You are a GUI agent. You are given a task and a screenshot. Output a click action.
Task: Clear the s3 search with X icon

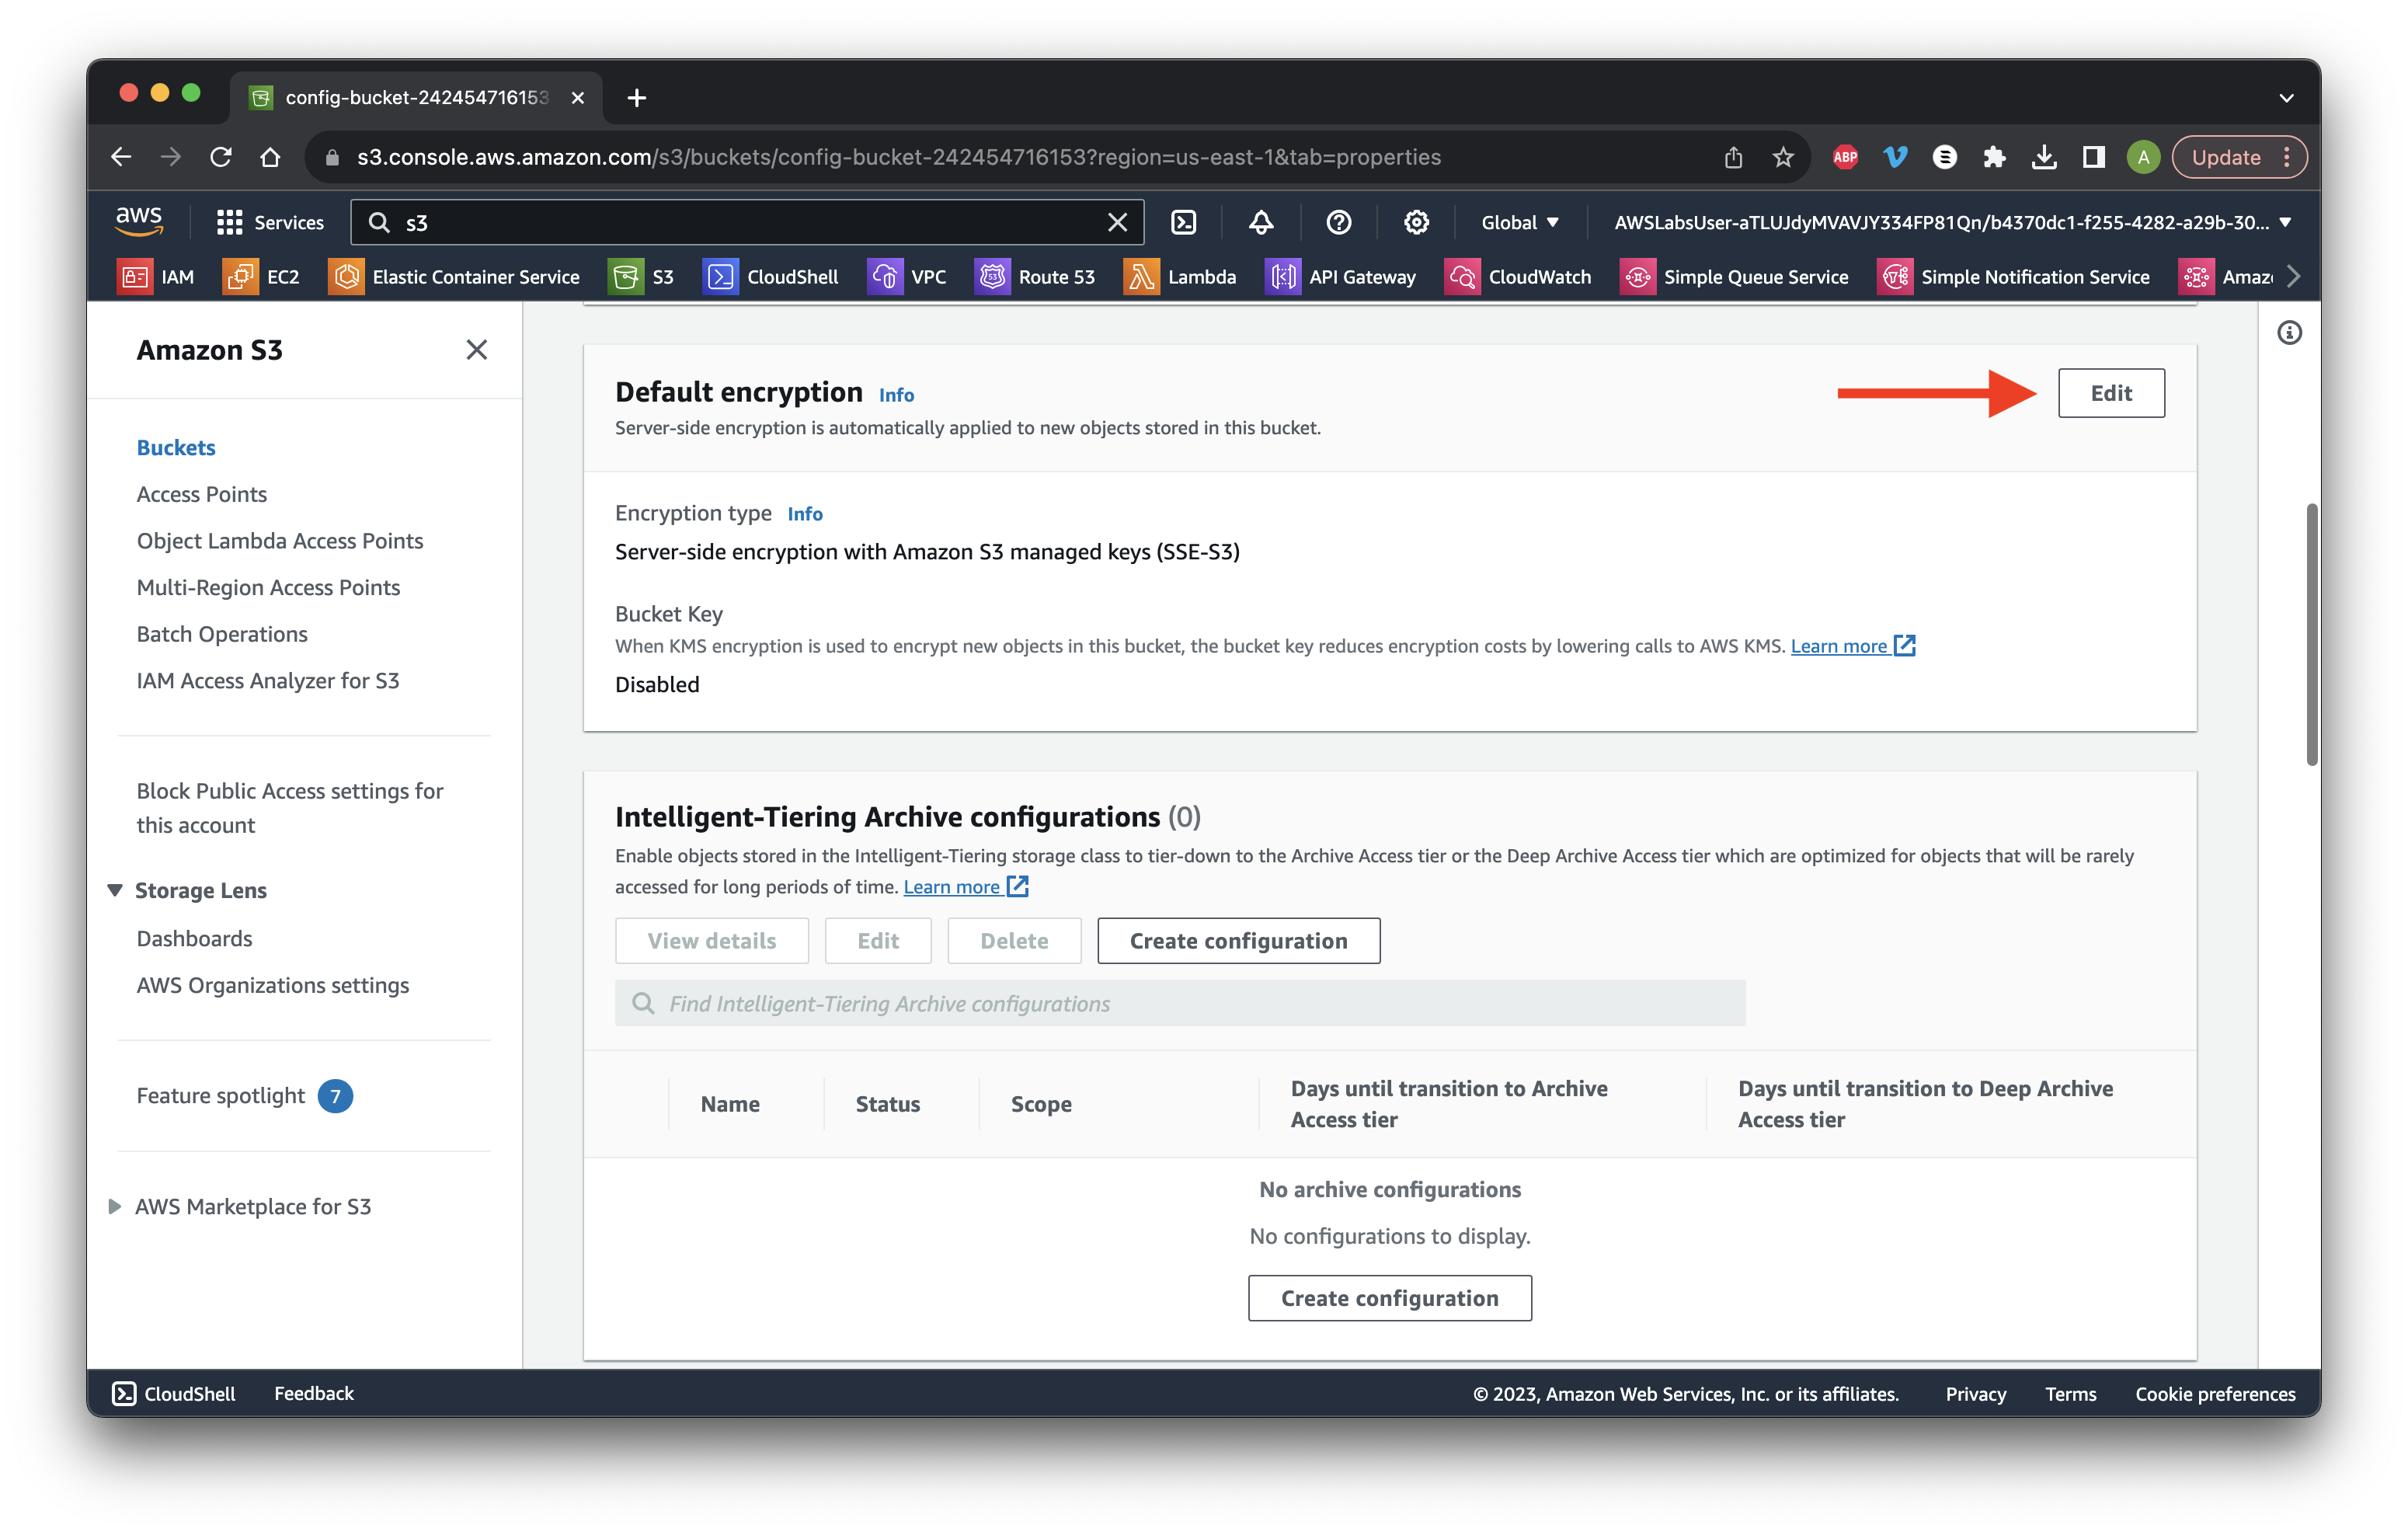1117,222
